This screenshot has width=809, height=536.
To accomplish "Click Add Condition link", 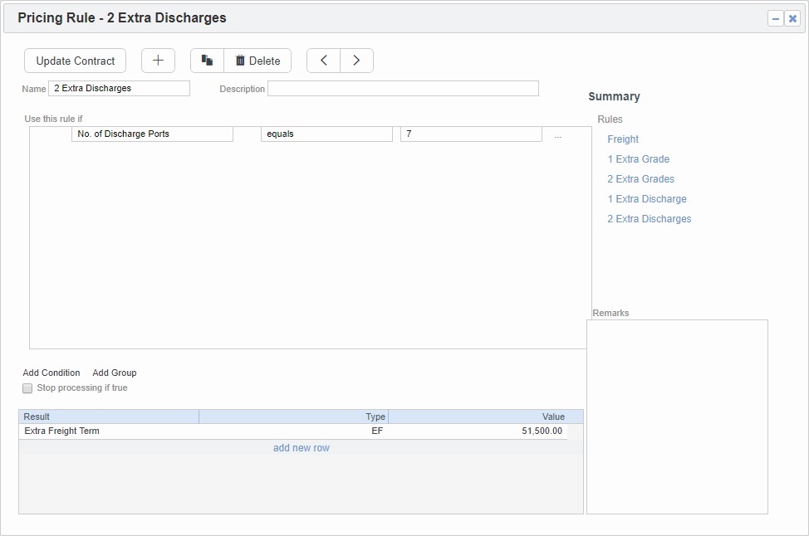I will coord(51,373).
